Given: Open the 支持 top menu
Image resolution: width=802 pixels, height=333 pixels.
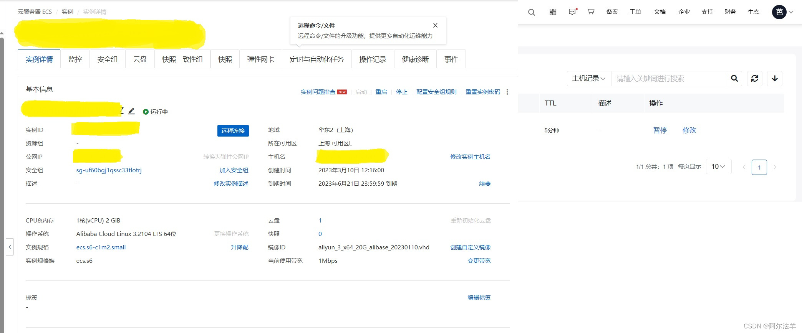Looking at the screenshot, I should pyautogui.click(x=707, y=12).
